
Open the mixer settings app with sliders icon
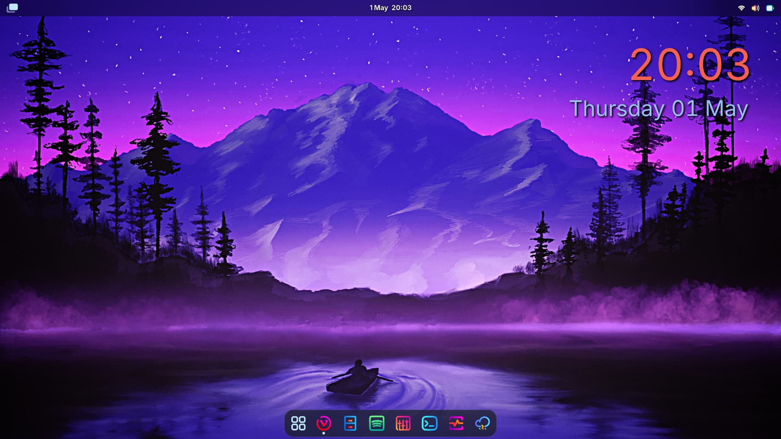point(403,423)
